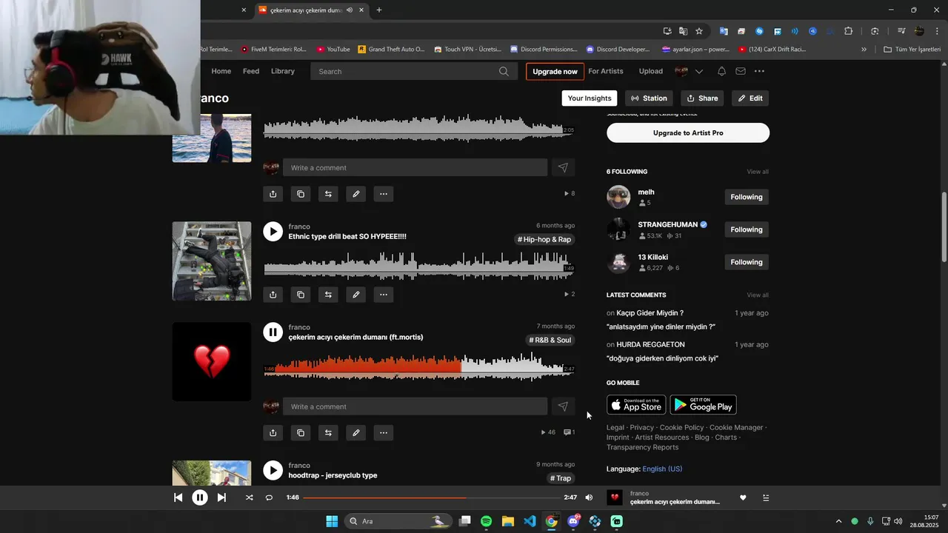Bookmark this page with the star icon

coord(698,31)
